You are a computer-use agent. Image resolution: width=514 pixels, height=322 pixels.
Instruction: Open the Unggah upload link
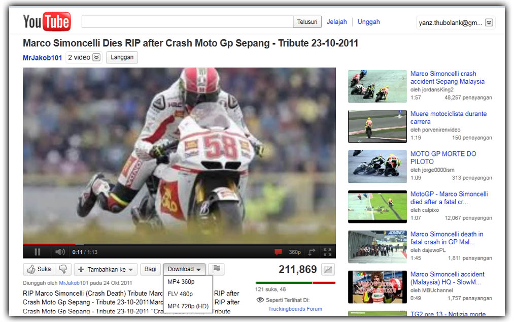click(x=368, y=22)
